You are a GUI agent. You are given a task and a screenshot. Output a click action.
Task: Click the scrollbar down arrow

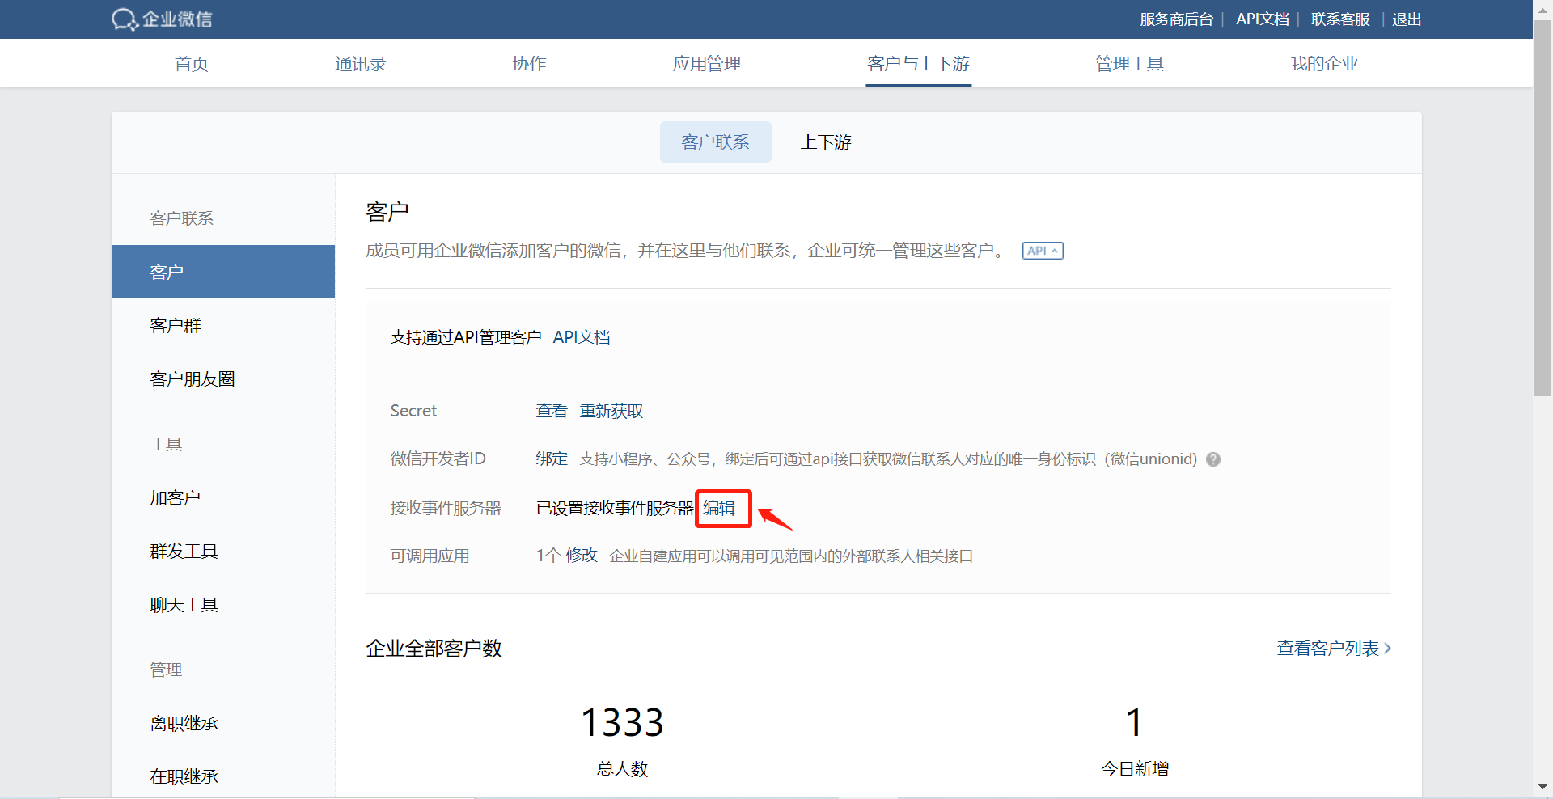click(x=1542, y=787)
